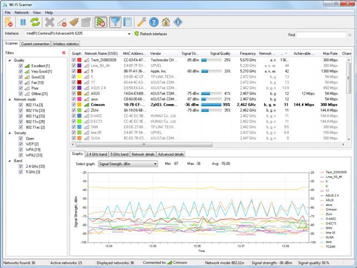
Task: Sort by Frequency column header
Action: click(245, 53)
